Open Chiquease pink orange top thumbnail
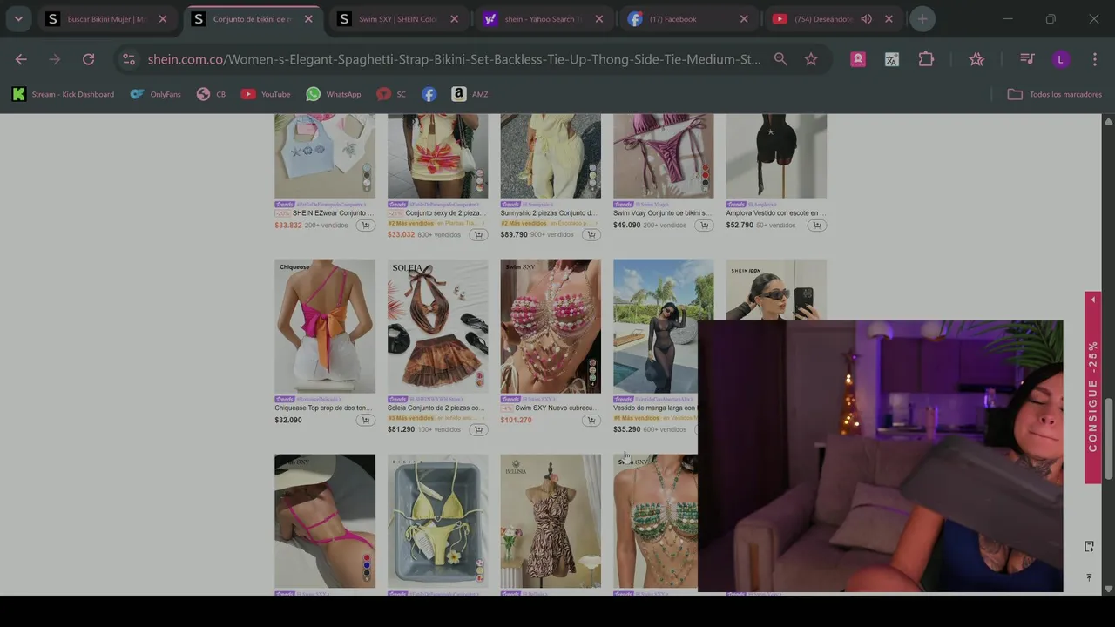Viewport: 1115px width, 627px height. pos(325,327)
